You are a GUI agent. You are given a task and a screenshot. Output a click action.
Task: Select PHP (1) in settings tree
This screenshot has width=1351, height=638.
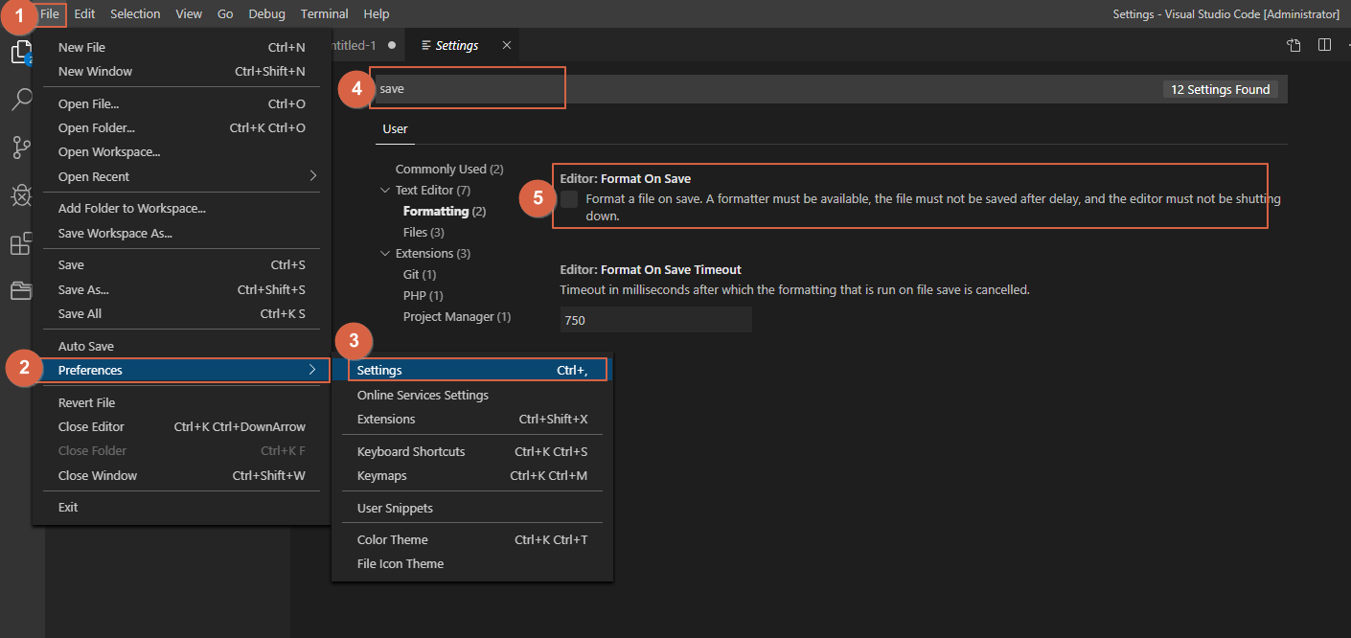[x=423, y=296]
